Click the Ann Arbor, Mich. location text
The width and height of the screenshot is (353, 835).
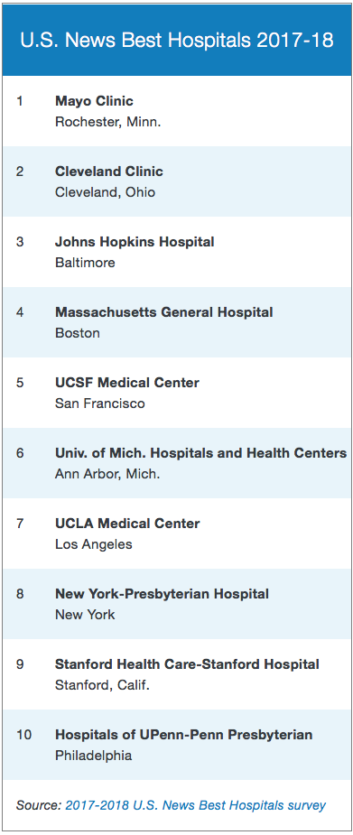107,474
